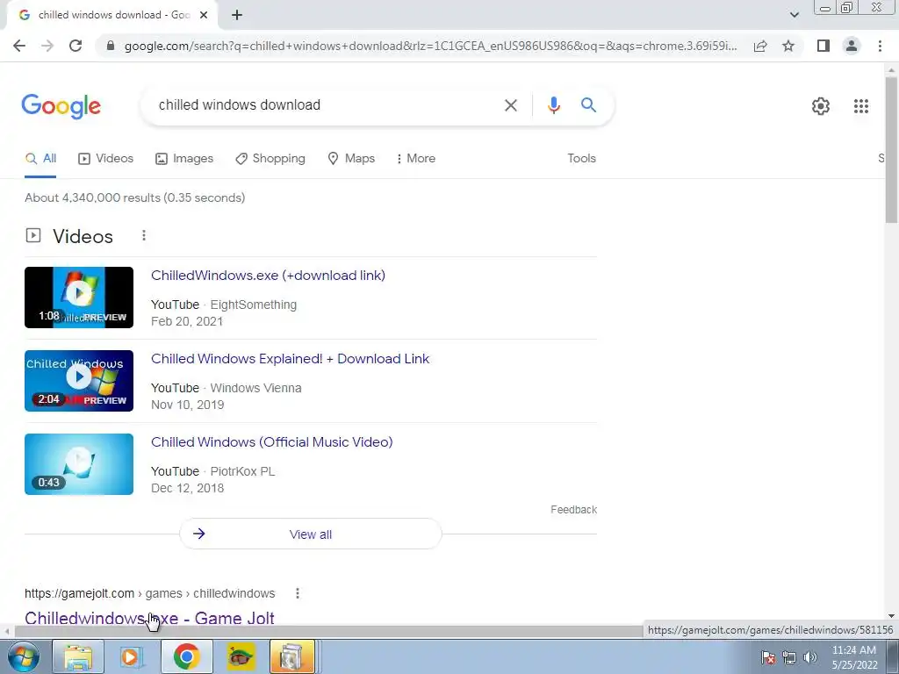Click the search query text field
The image size is (899, 674).
tap(321, 105)
